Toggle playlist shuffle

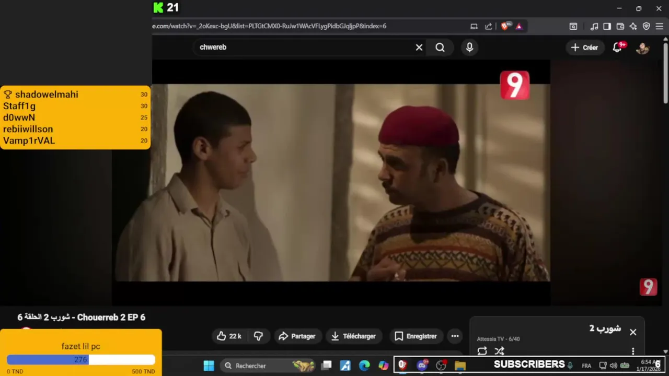(500, 351)
